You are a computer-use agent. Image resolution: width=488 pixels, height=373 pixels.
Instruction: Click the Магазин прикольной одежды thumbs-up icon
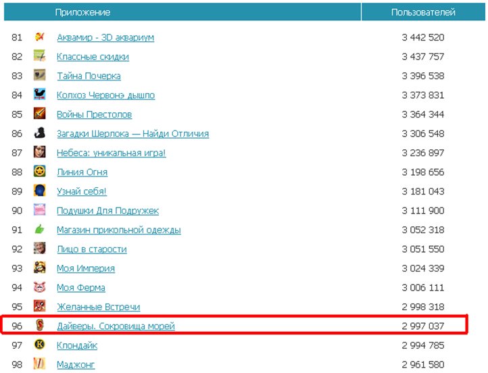tap(39, 229)
